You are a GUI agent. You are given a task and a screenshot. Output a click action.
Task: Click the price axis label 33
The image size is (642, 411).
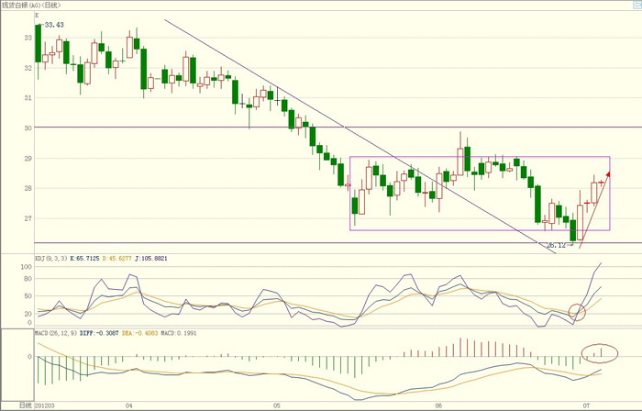(28, 38)
